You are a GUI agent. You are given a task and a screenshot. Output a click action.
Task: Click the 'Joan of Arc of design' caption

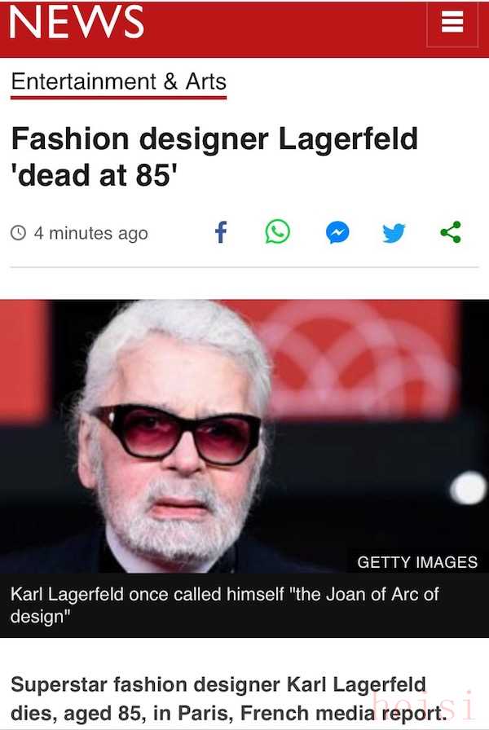[225, 605]
